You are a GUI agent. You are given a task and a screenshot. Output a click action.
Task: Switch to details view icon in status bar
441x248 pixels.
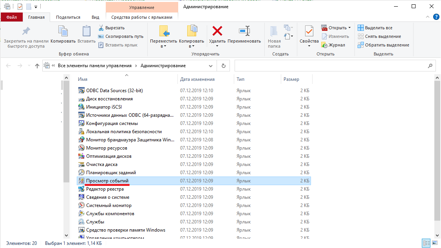tap(427, 243)
